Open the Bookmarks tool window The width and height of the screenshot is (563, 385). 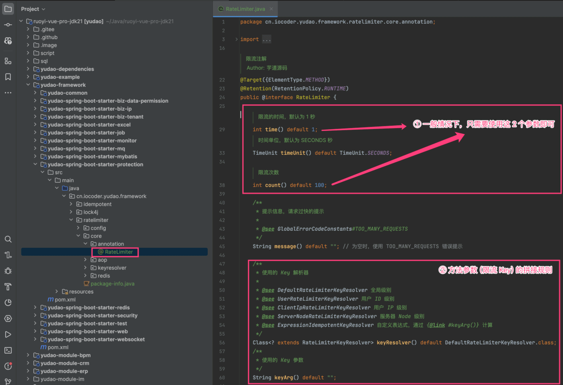pyautogui.click(x=8, y=77)
